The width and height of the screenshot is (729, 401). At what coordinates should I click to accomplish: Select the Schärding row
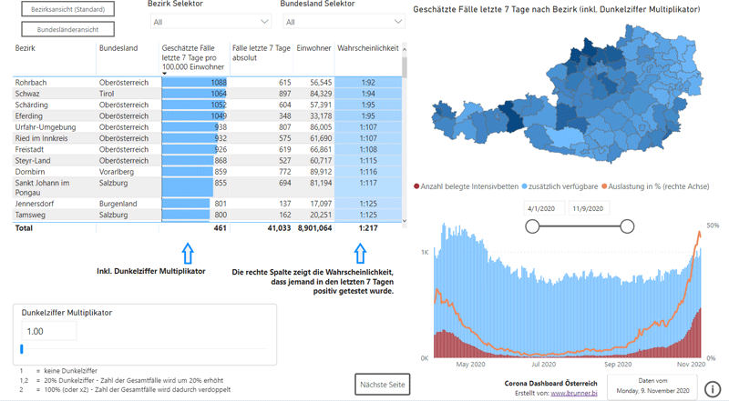click(x=208, y=105)
